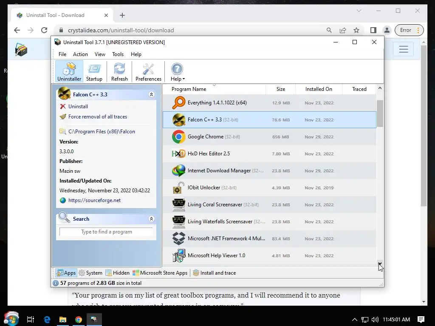Viewport: 435px width, 326px height.
Task: Select the Microsoft Help Viewer 1.0 name
Action: 216,255
